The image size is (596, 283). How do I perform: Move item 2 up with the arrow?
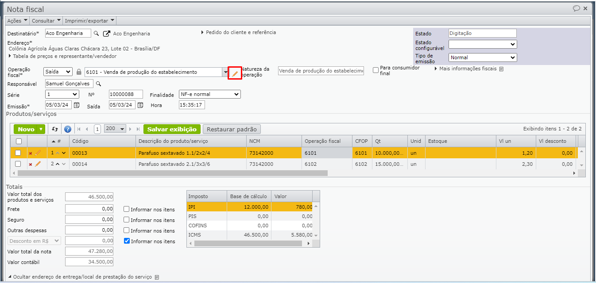[x=58, y=164]
